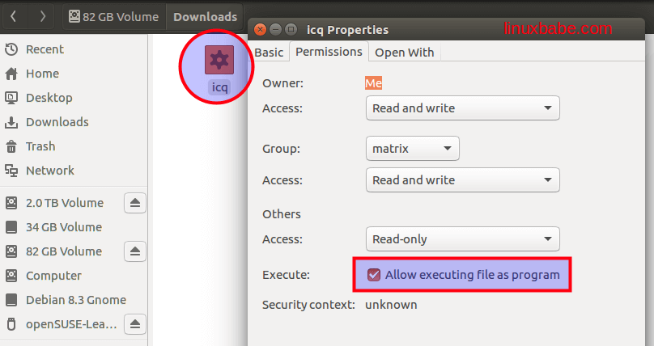The image size is (654, 346).
Task: Open Owner Access dropdown
Action: pyautogui.click(x=462, y=108)
